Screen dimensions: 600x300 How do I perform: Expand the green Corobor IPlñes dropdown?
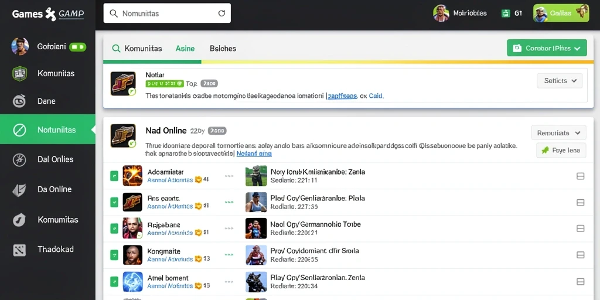tap(547, 48)
